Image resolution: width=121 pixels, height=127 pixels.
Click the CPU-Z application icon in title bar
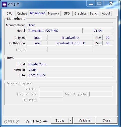(x=4, y=5)
